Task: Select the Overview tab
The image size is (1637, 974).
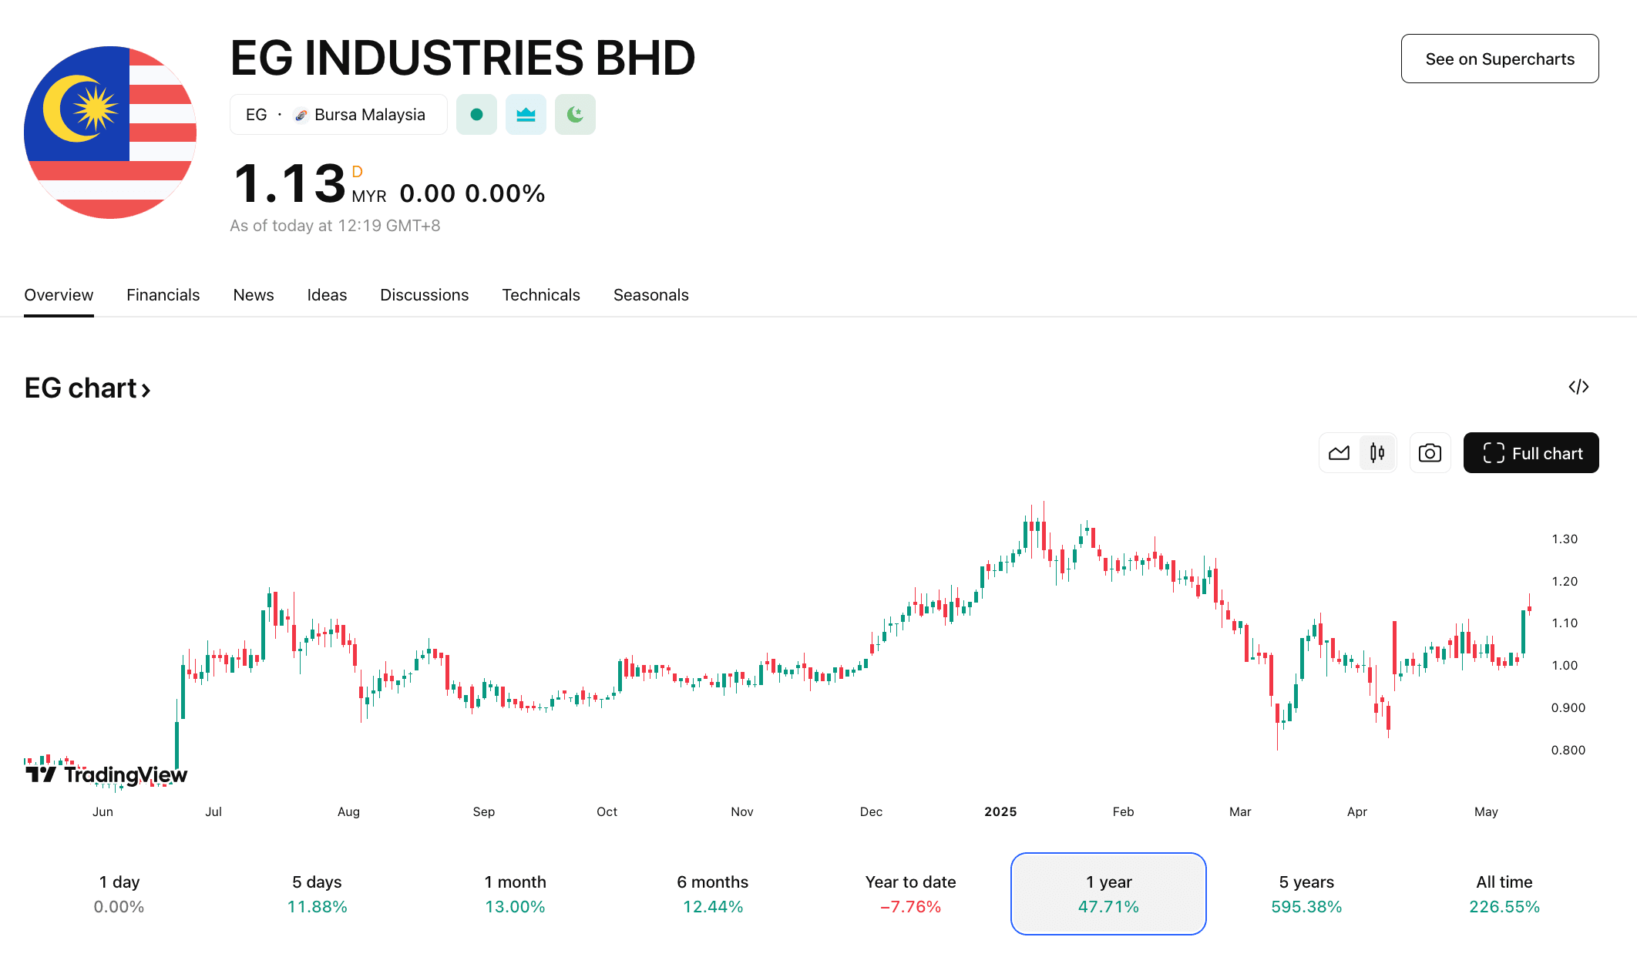Action: [x=59, y=295]
